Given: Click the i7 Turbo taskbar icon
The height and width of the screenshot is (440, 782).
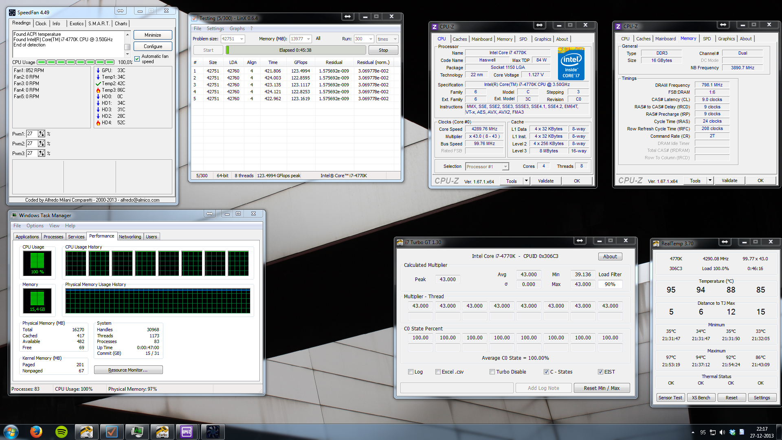Looking at the screenshot, I should [162, 431].
